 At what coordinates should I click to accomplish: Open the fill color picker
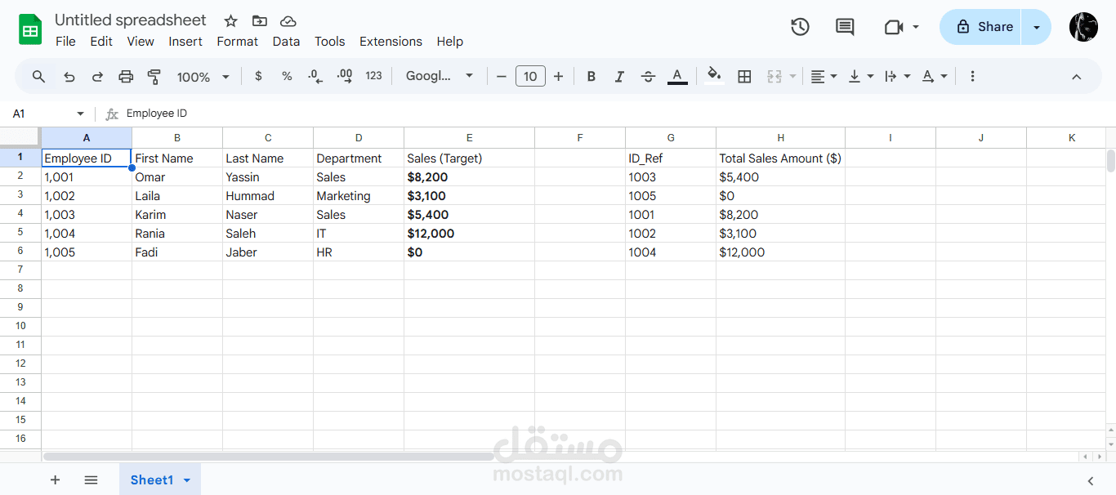pyautogui.click(x=714, y=76)
